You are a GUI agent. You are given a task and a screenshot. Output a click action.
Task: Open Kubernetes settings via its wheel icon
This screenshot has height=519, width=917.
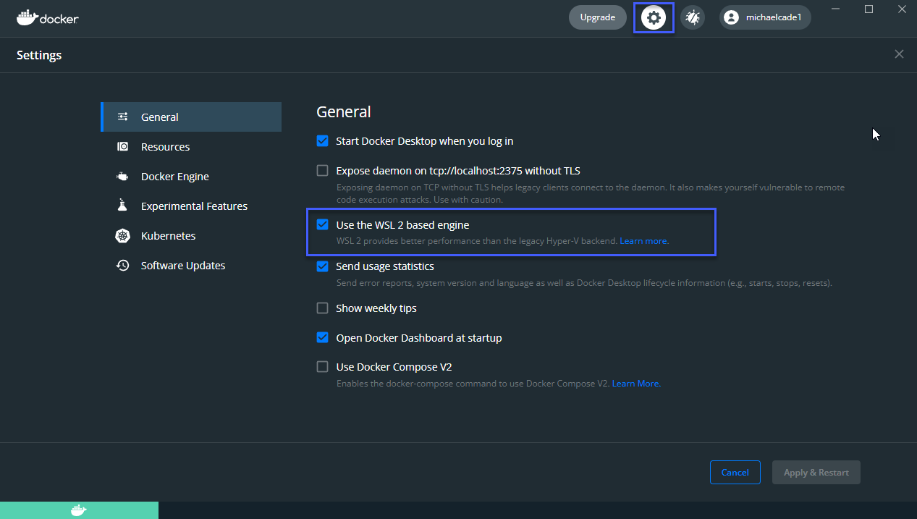[x=123, y=235]
